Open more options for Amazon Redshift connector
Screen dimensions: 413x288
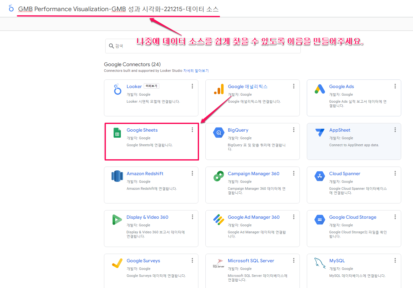click(192, 173)
